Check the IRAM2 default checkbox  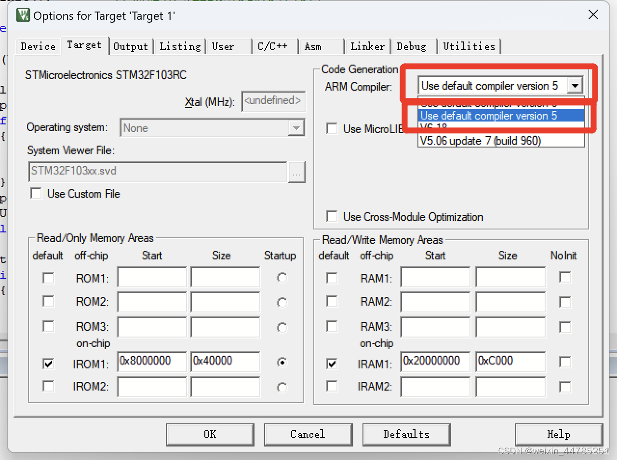tap(332, 386)
